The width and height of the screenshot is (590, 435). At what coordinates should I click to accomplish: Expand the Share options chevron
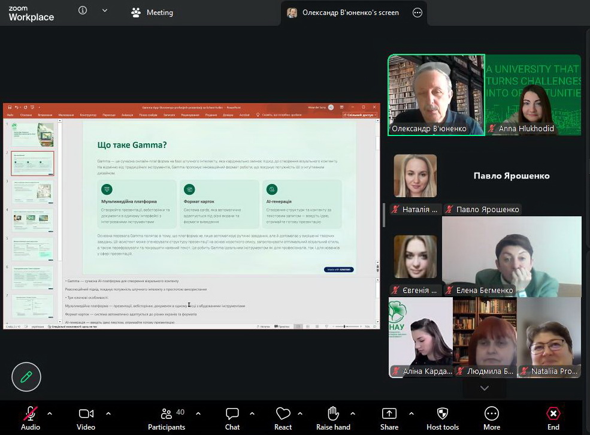[x=412, y=413]
